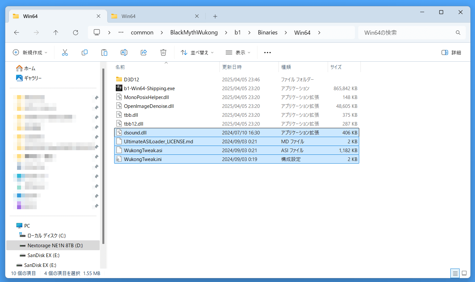Navigate to Binaries breadcrumb
Screen dimensions: 475x282
point(268,32)
